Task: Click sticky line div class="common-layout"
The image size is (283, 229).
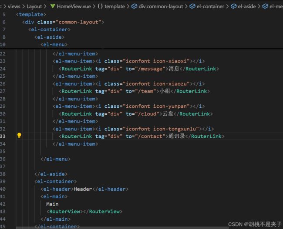Action: point(63,22)
